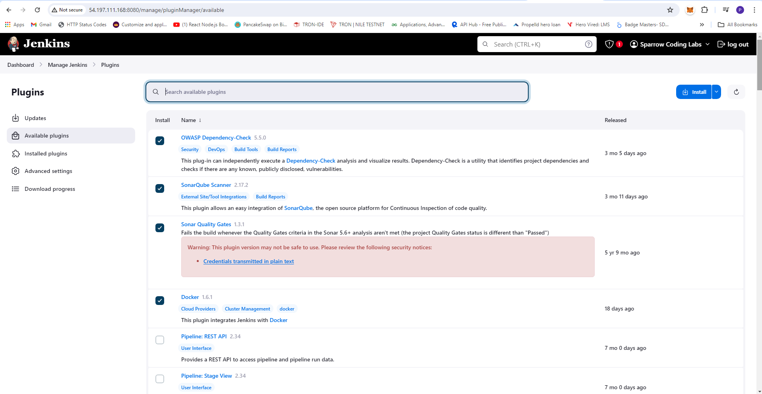Open the HTTP Status Codes bookmark
762x394 pixels.
coord(82,25)
